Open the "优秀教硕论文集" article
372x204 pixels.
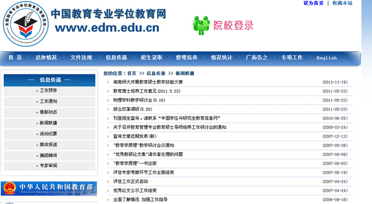coord(148,154)
